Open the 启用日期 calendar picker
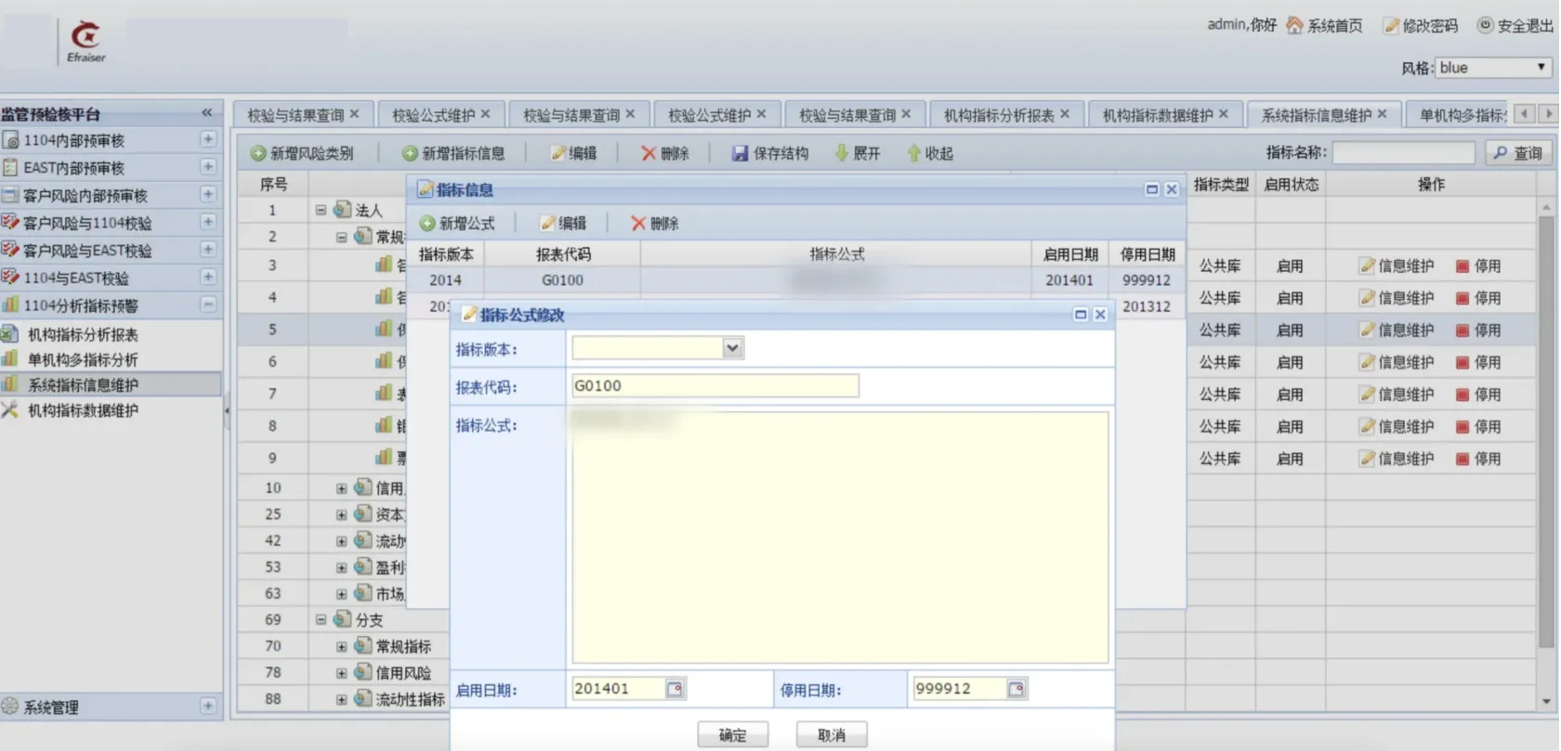 pos(675,689)
